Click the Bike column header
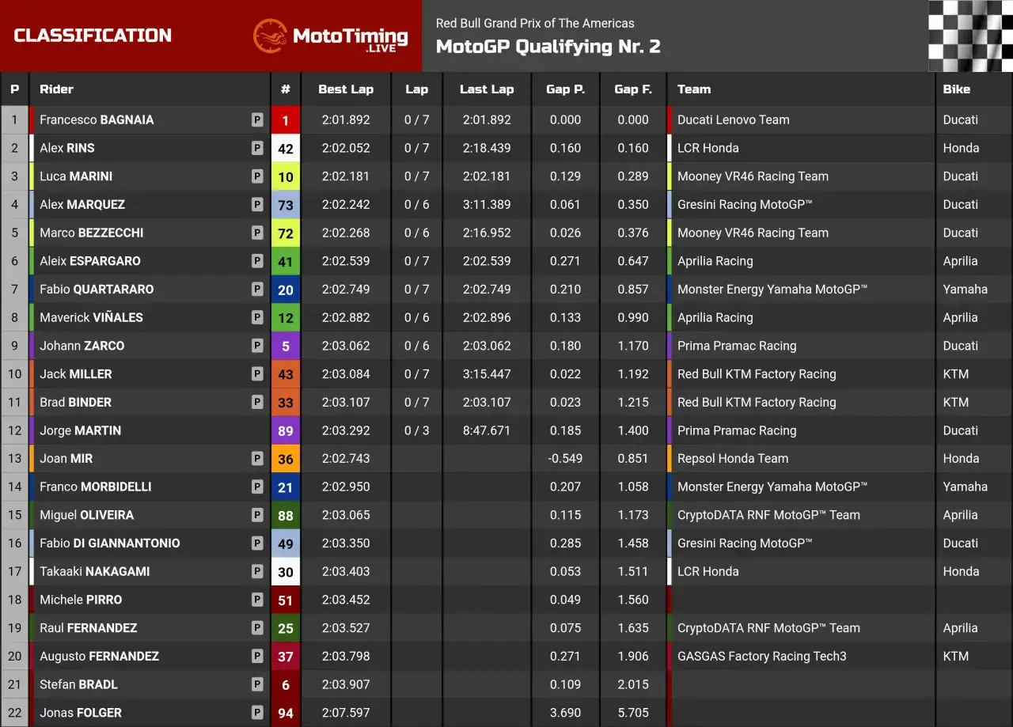1013x727 pixels. click(x=957, y=89)
